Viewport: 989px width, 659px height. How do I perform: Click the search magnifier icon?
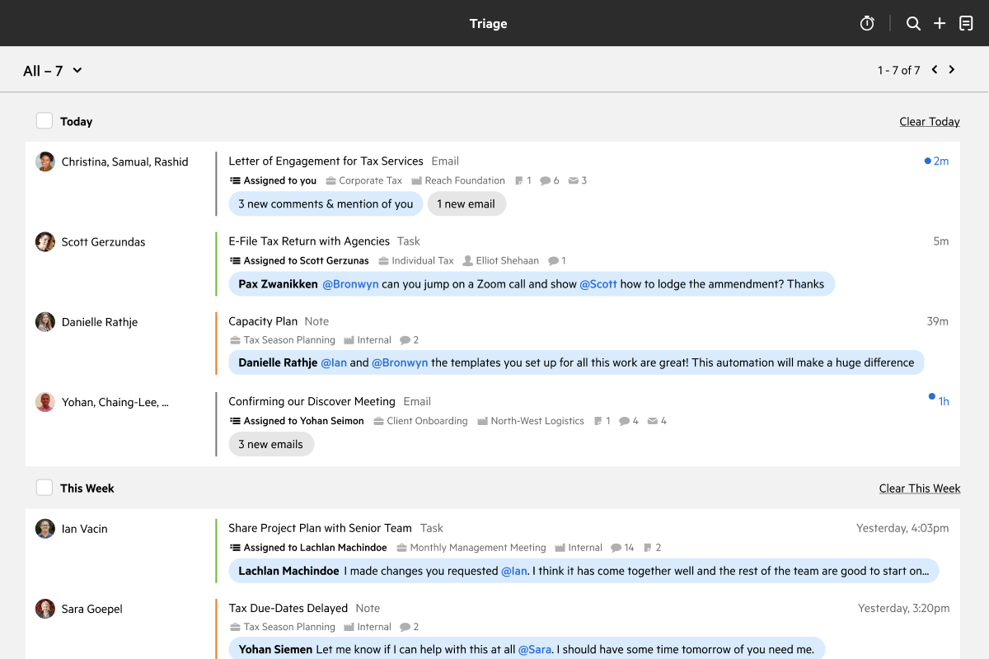coord(913,24)
